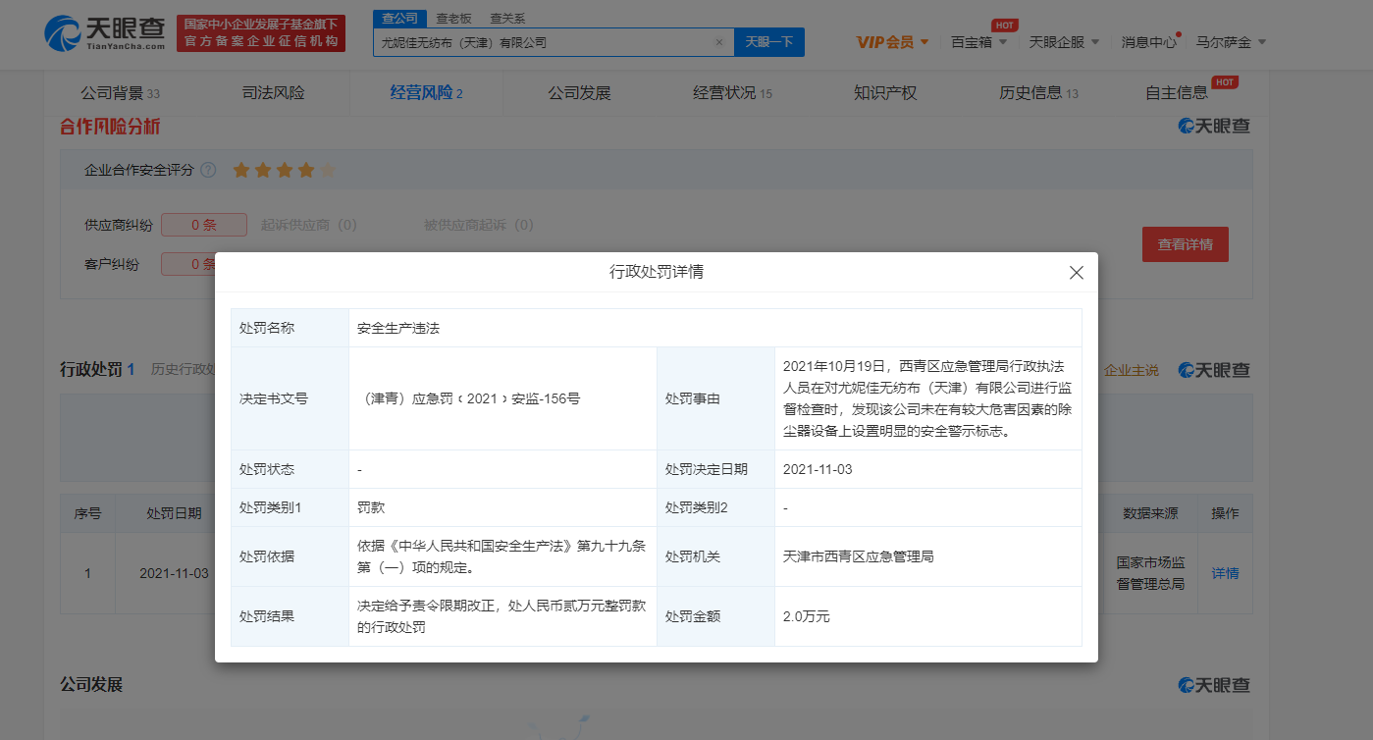Click the 天眼一下 search button
The width and height of the screenshot is (1373, 740).
769,42
